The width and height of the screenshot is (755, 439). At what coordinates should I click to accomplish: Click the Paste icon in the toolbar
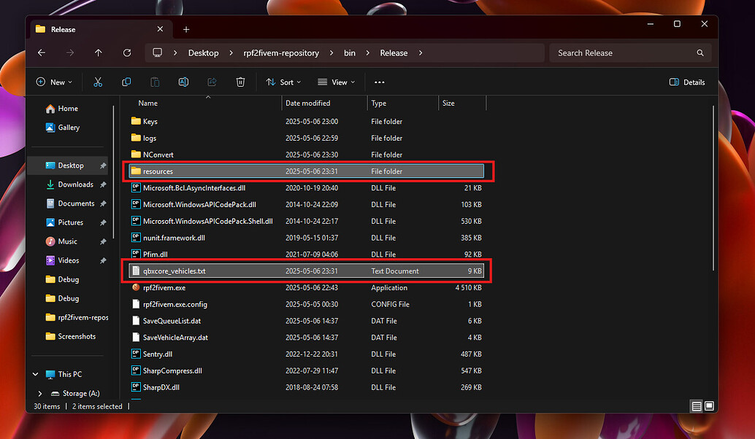(x=155, y=82)
